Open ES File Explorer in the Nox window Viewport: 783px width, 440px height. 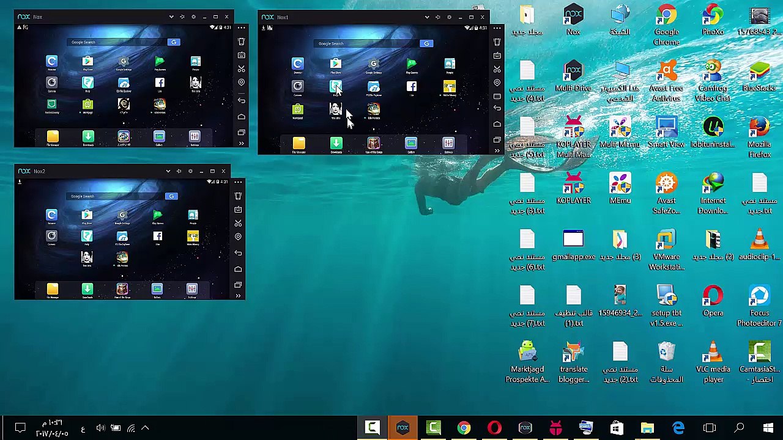point(124,82)
